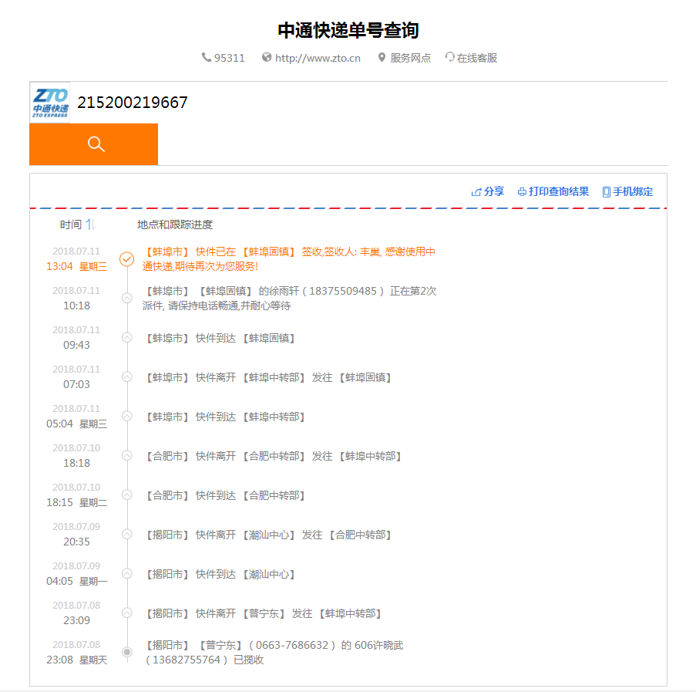Click the 时间 column header
This screenshot has height=692, width=696.
[71, 224]
